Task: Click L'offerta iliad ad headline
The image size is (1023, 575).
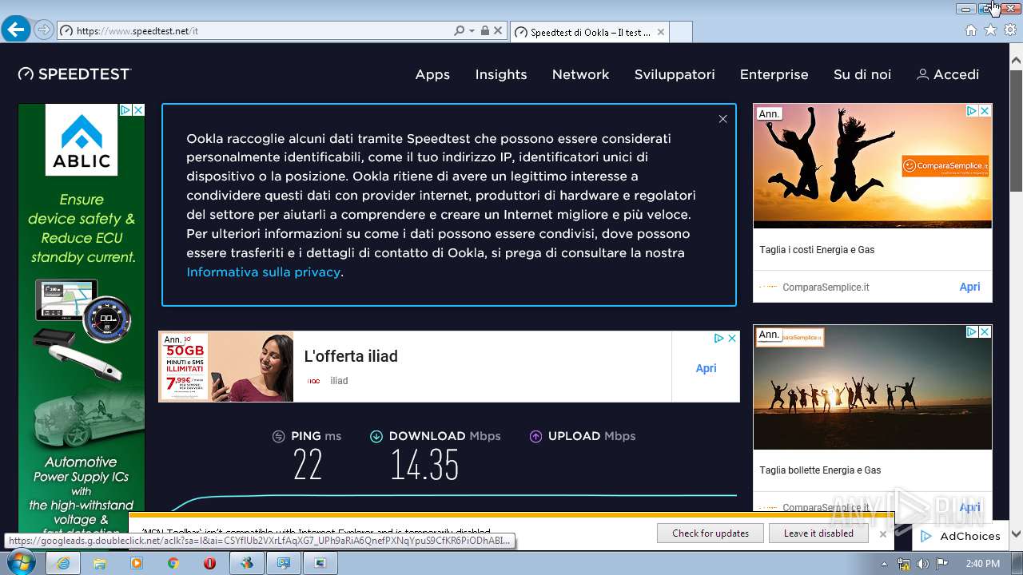Action: click(x=351, y=356)
